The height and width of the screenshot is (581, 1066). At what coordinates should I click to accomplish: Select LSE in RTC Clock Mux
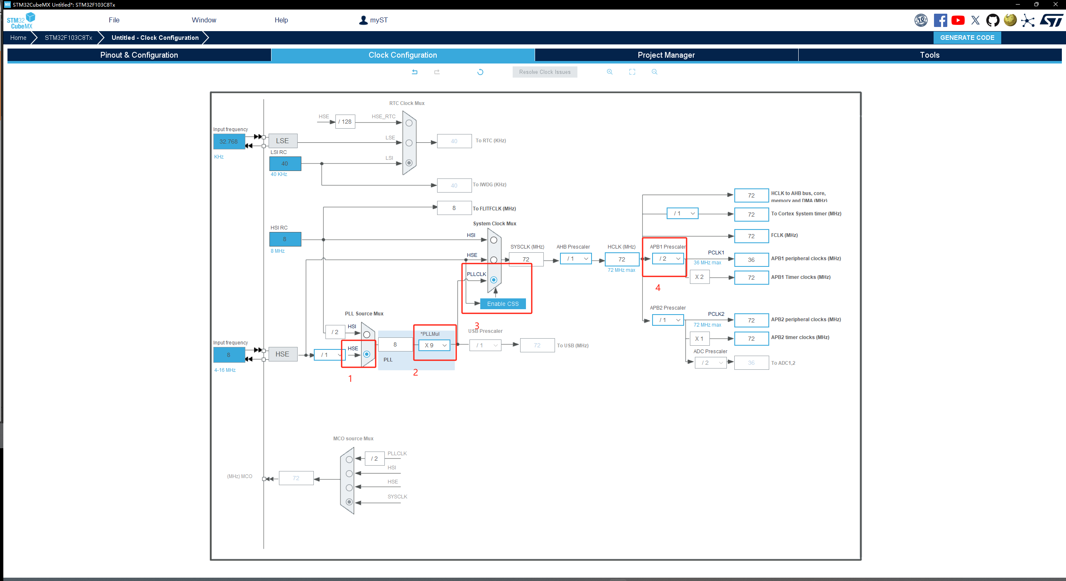[x=409, y=143]
